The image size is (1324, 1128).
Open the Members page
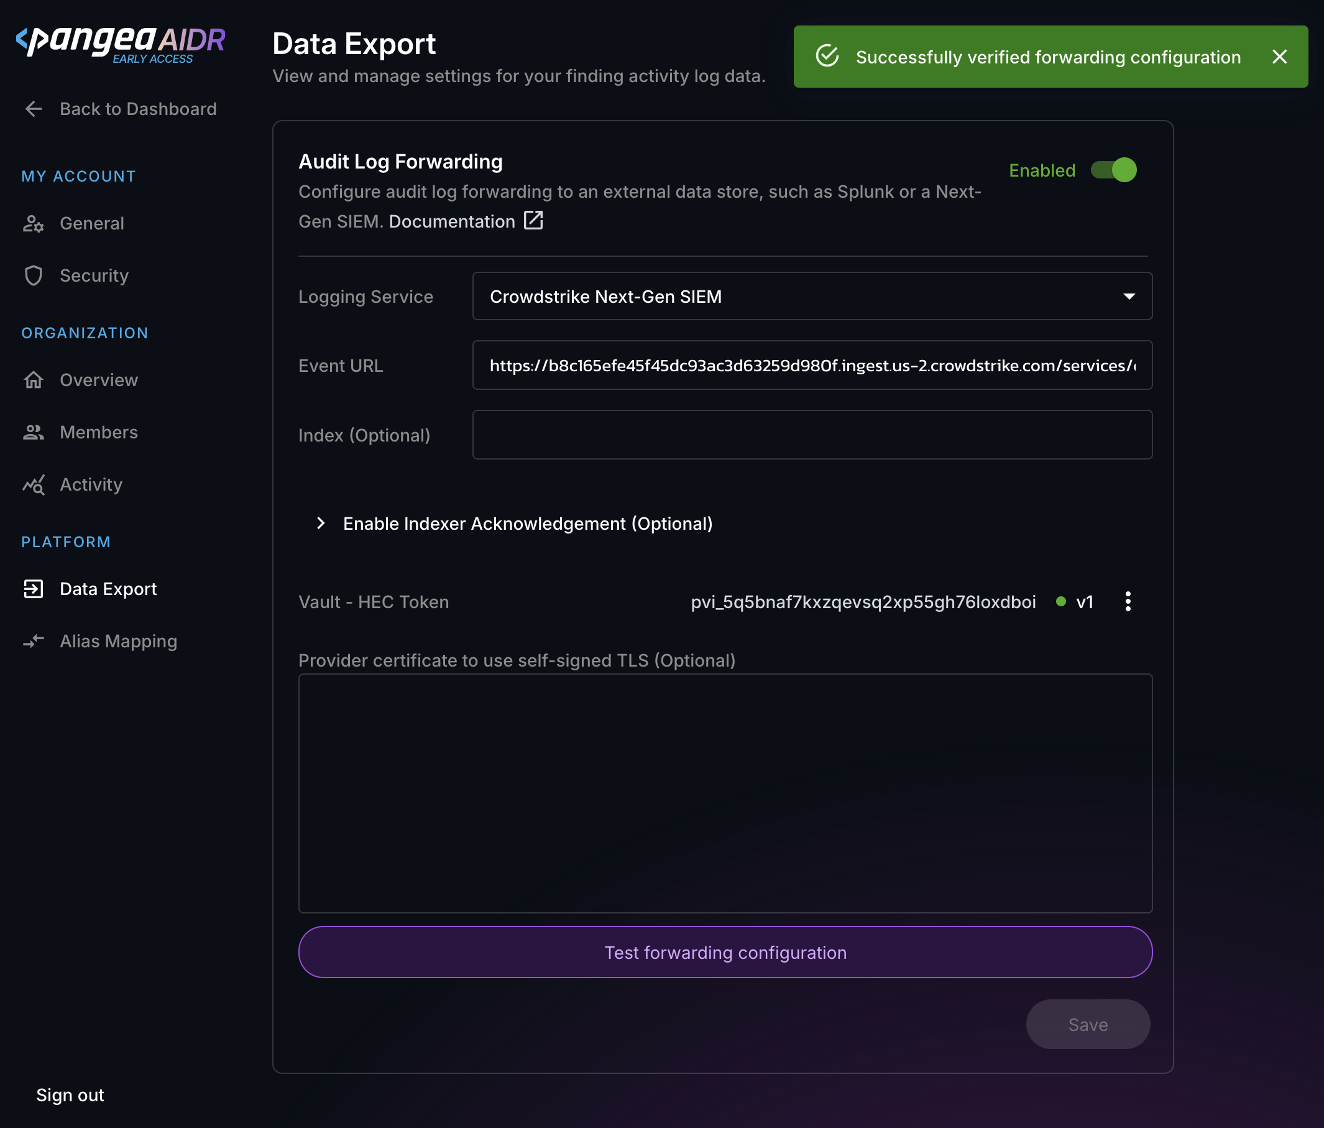[x=98, y=433]
